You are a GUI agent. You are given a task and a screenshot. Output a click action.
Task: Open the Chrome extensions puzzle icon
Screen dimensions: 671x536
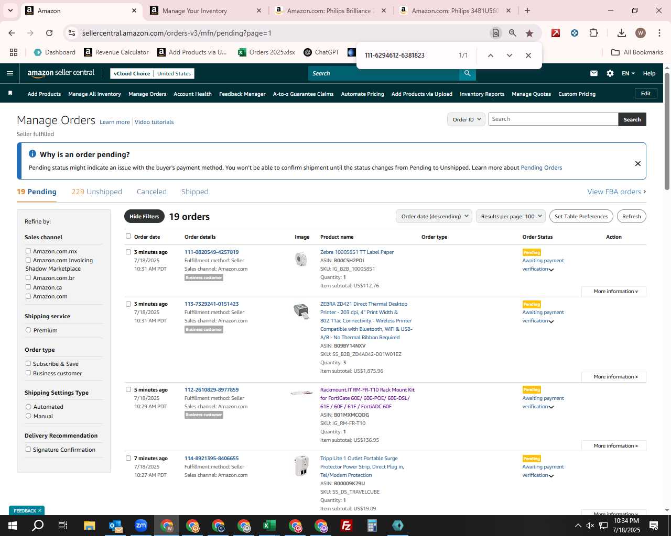(593, 33)
